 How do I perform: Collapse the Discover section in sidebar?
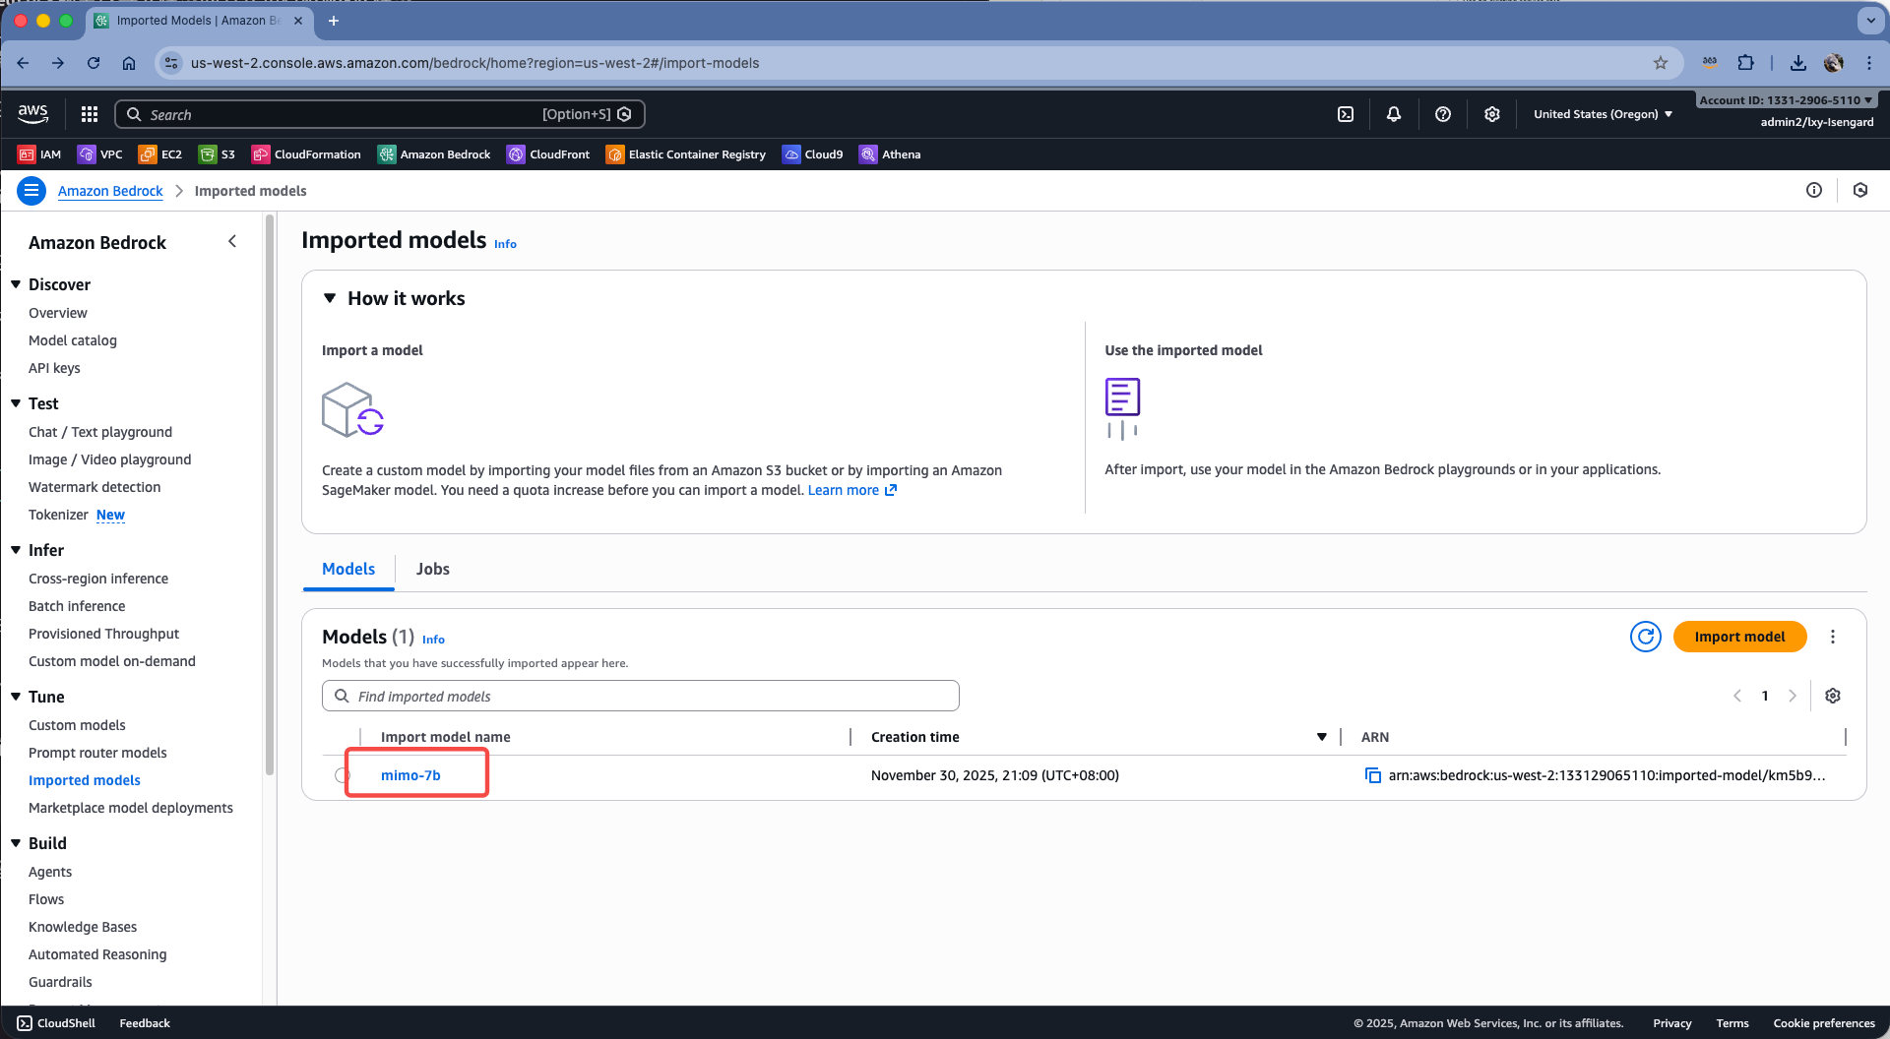(16, 284)
